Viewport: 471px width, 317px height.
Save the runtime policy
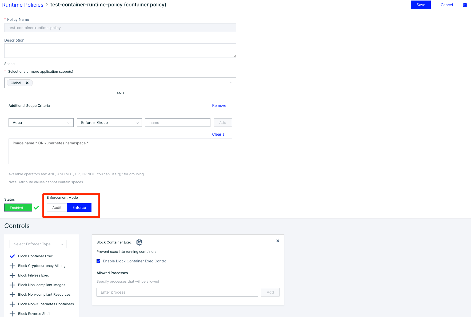(x=421, y=5)
